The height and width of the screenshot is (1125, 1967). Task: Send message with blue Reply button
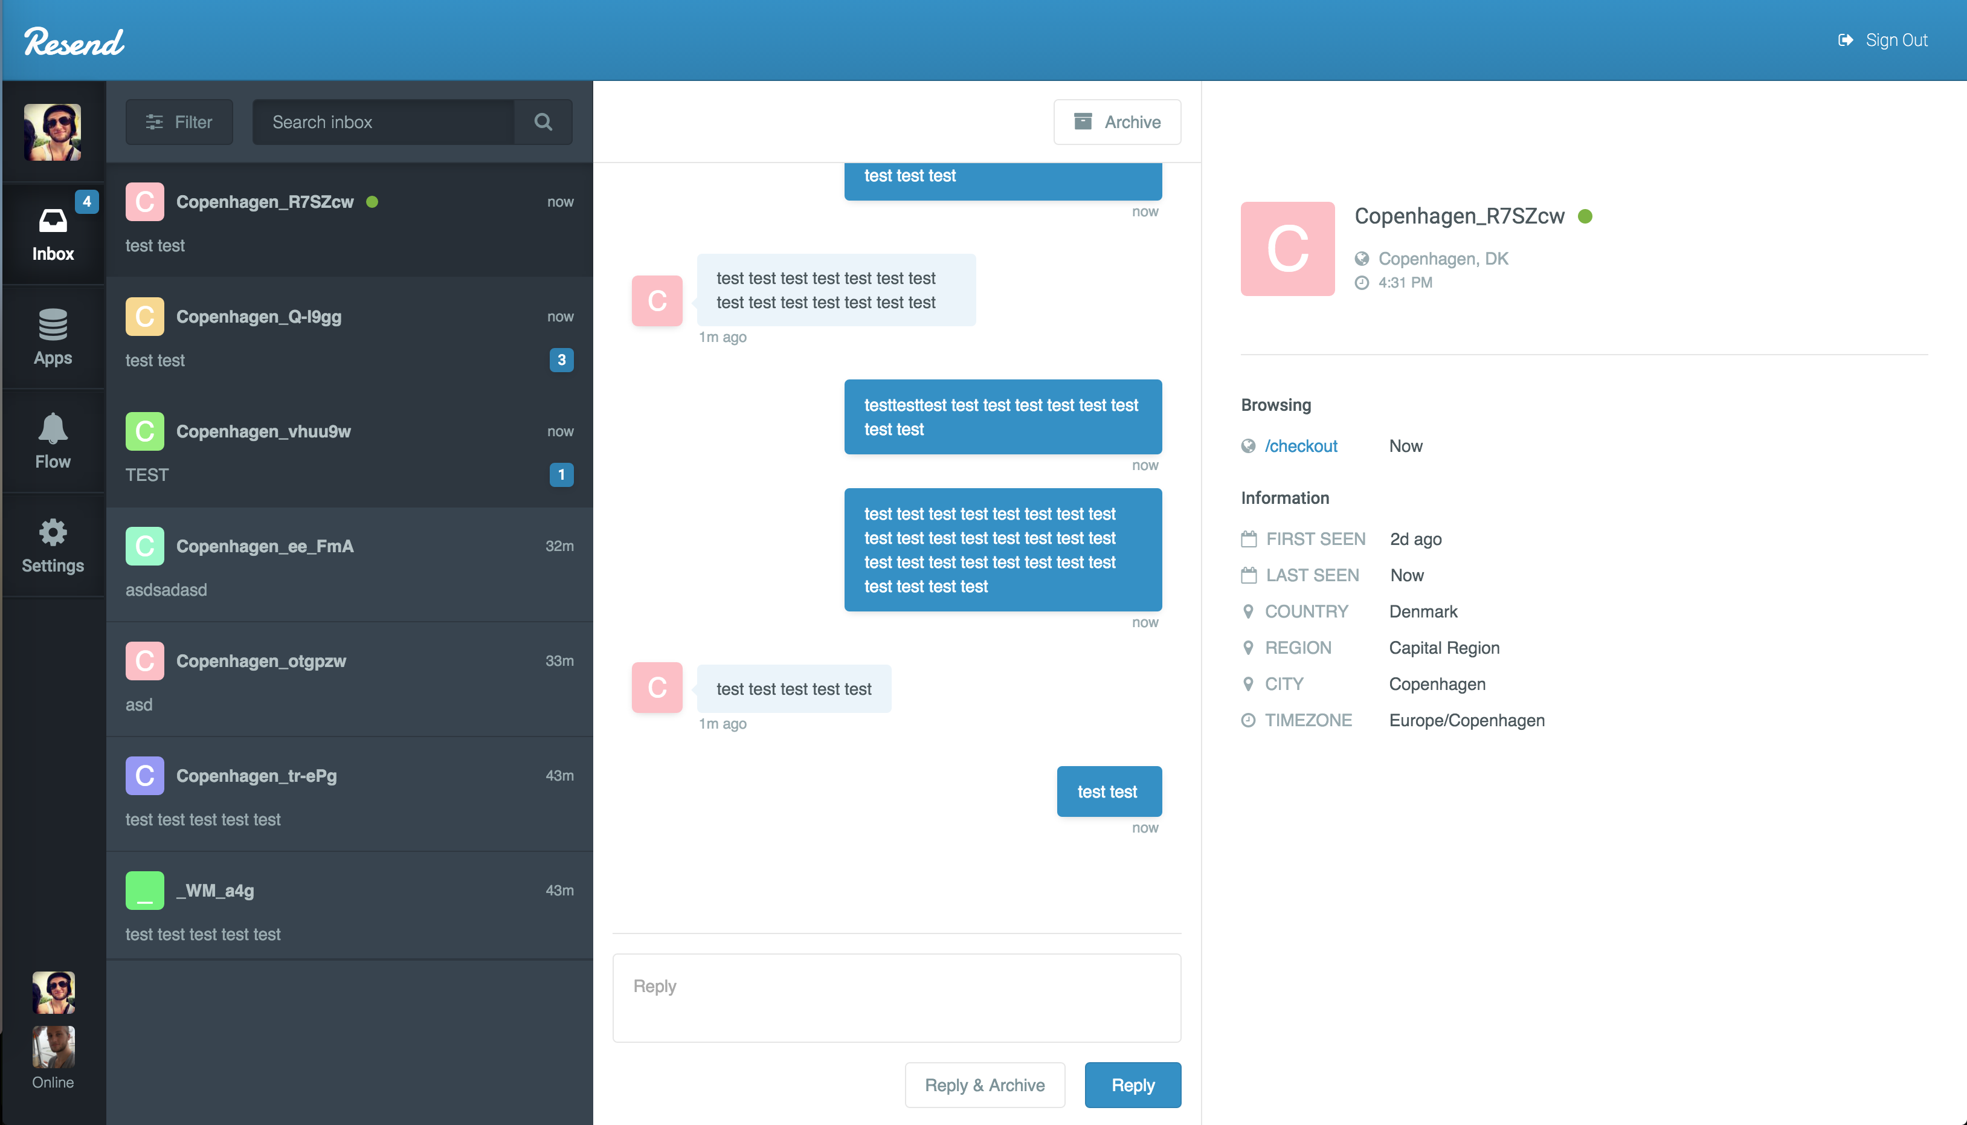(x=1132, y=1085)
